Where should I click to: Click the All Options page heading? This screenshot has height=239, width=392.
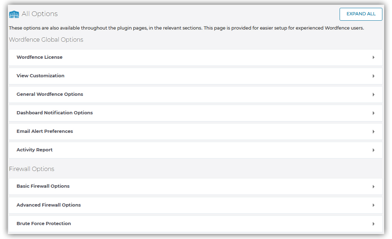click(x=40, y=14)
